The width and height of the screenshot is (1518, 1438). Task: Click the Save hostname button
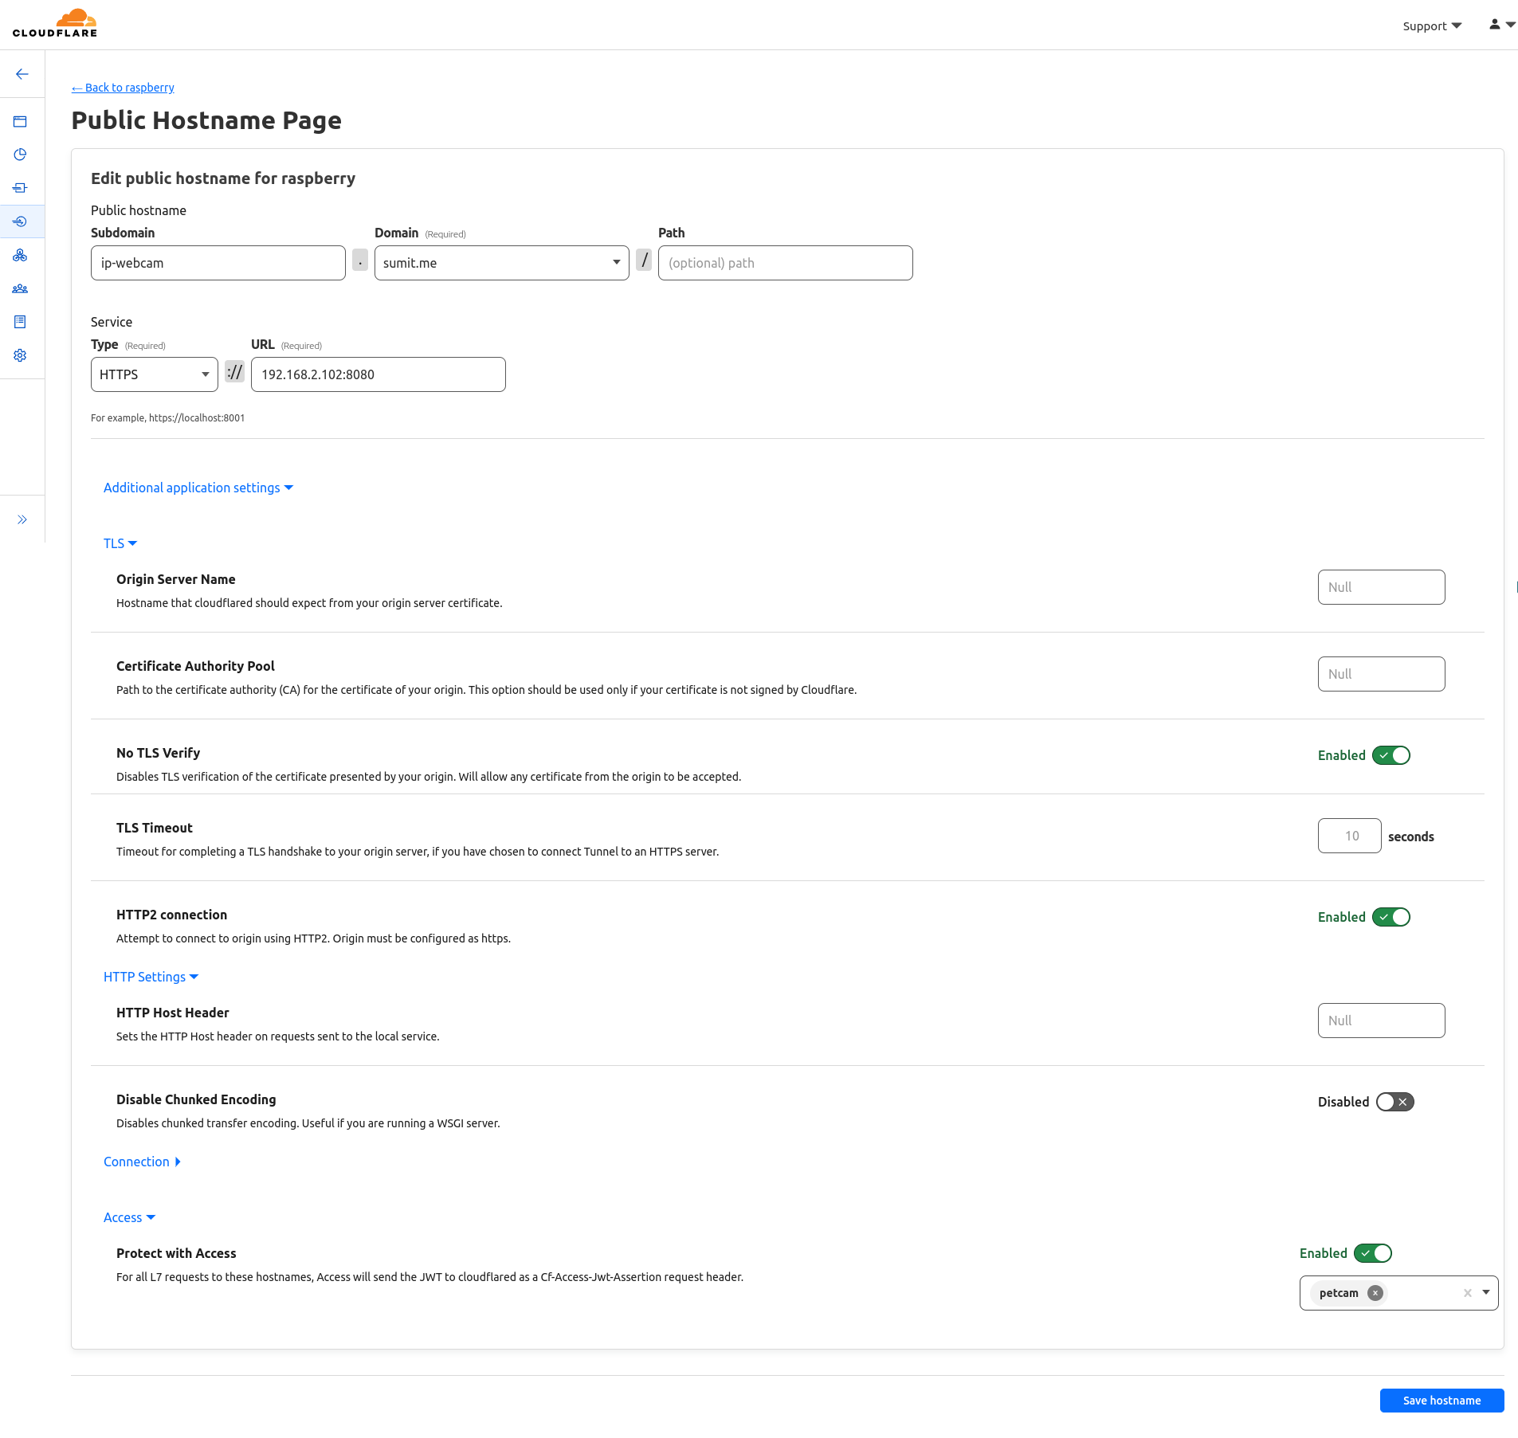(x=1442, y=1401)
